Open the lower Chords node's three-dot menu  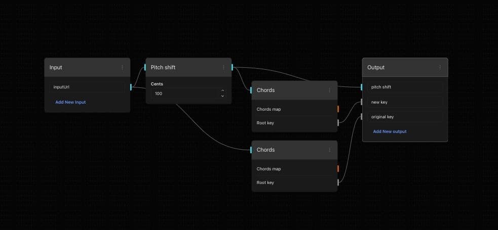click(x=329, y=150)
